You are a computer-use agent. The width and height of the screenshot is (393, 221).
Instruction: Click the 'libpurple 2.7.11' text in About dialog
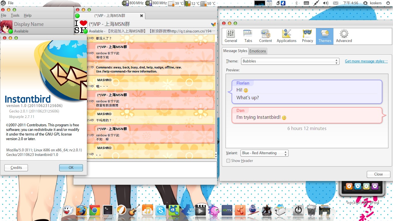click(22, 117)
